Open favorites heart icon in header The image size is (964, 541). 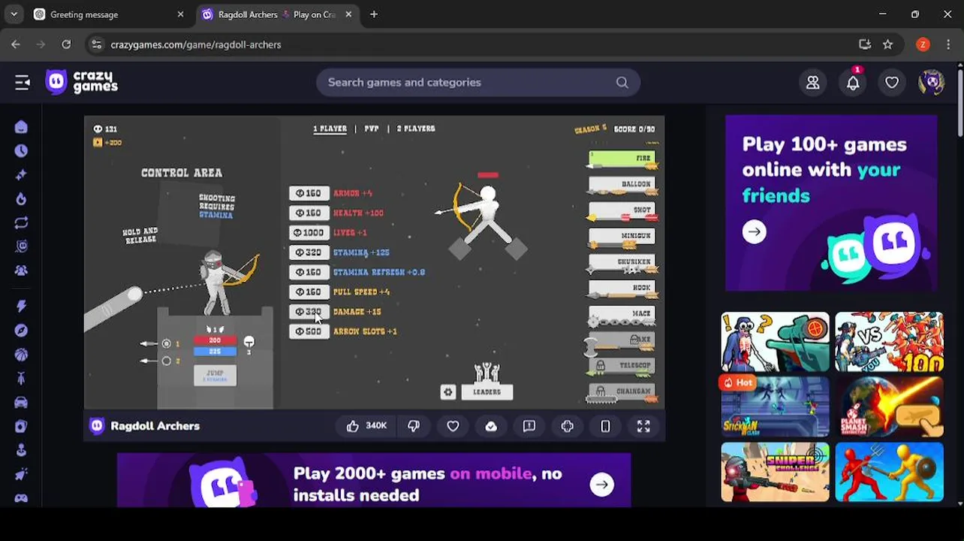click(x=892, y=83)
